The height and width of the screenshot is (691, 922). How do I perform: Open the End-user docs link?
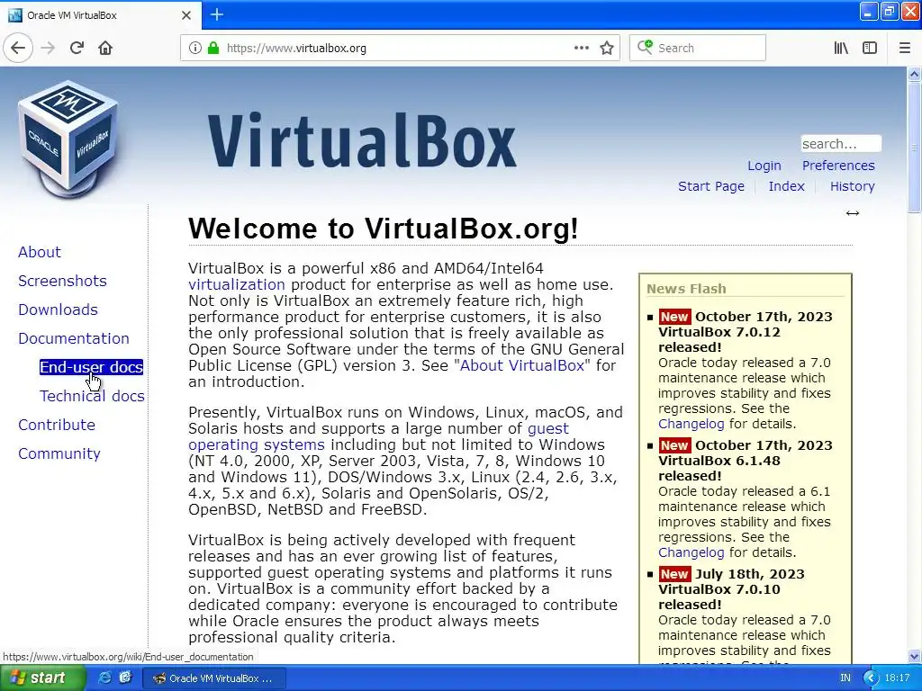[91, 367]
